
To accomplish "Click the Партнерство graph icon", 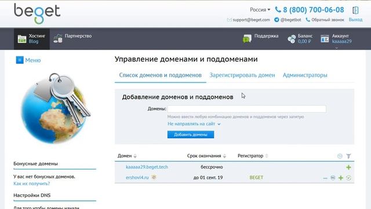I will (58, 38).
